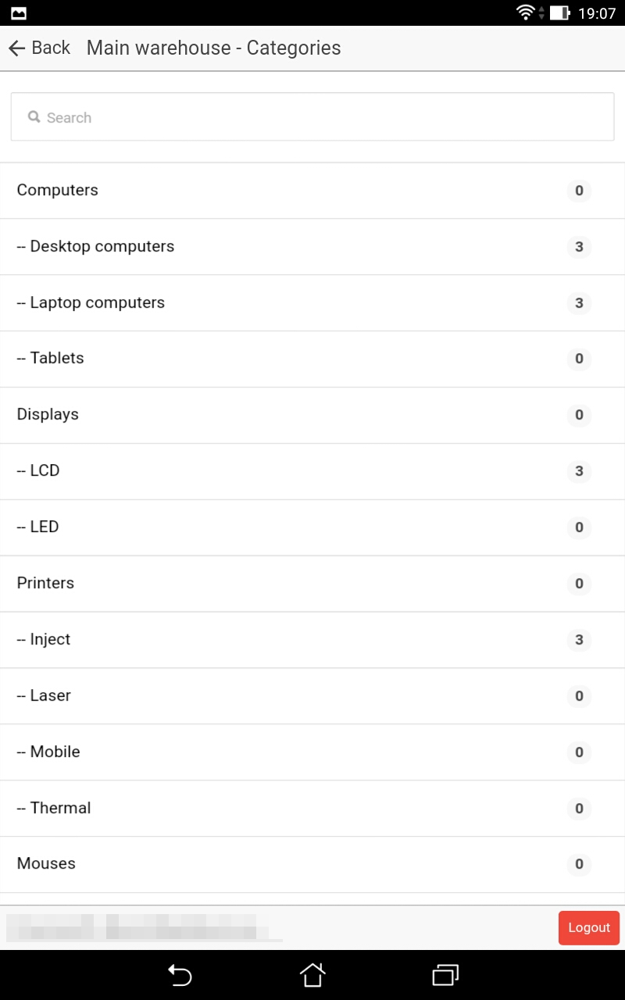Click the search magnifier icon
625x1000 pixels.
coord(34,117)
